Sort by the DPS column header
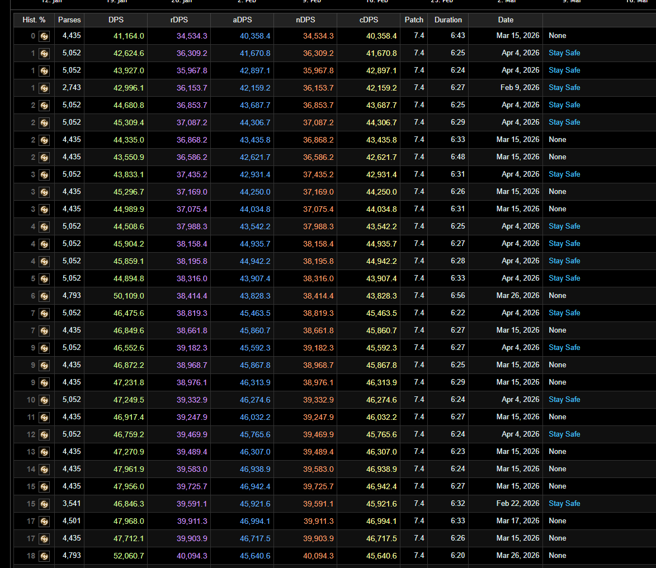This screenshot has height=568, width=656. [116, 20]
